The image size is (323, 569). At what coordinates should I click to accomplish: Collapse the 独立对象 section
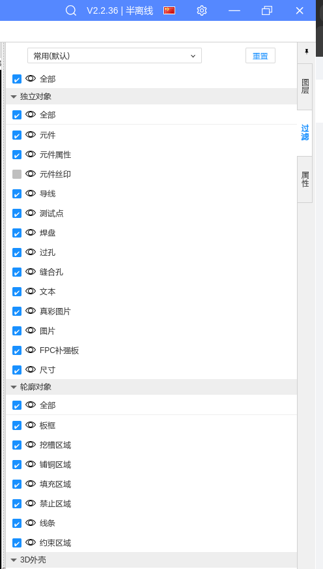pos(14,97)
